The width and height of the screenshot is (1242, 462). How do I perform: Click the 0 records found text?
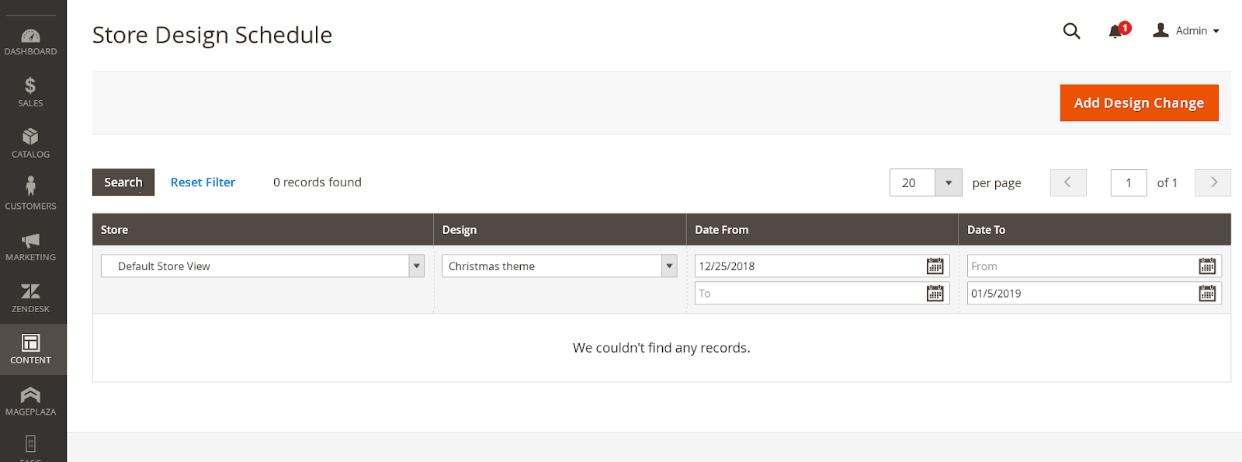(317, 182)
